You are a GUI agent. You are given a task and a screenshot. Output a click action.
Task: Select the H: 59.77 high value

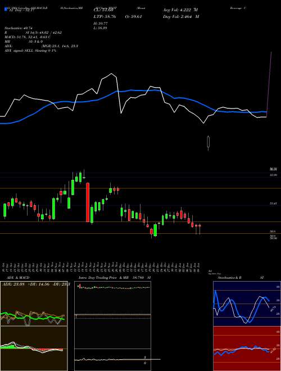(100, 23)
